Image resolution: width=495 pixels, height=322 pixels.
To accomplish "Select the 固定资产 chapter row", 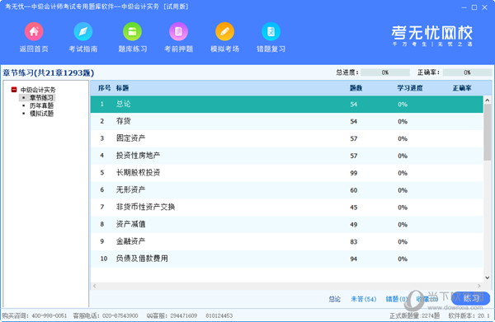I will pos(286,138).
